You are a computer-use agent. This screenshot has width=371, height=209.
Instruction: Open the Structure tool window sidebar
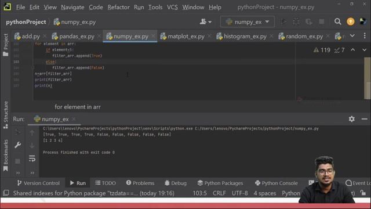[x=6, y=115]
